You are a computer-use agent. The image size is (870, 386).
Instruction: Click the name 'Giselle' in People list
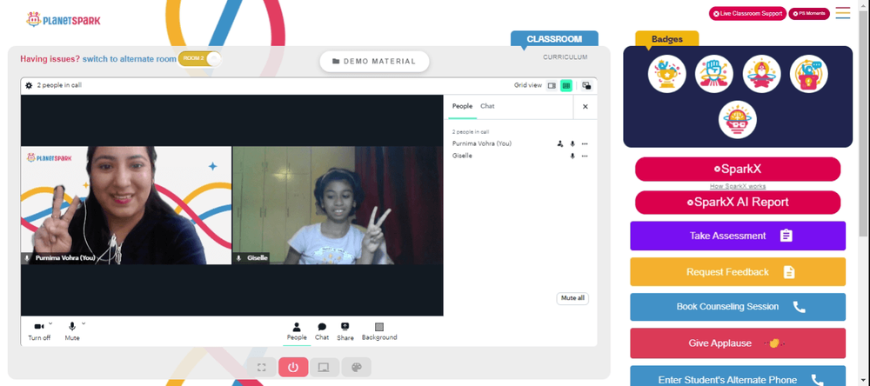462,156
